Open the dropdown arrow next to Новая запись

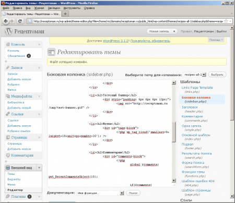(174, 31)
